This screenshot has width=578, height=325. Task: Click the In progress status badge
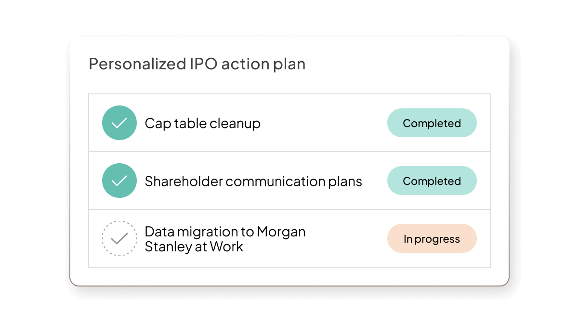coord(432,238)
